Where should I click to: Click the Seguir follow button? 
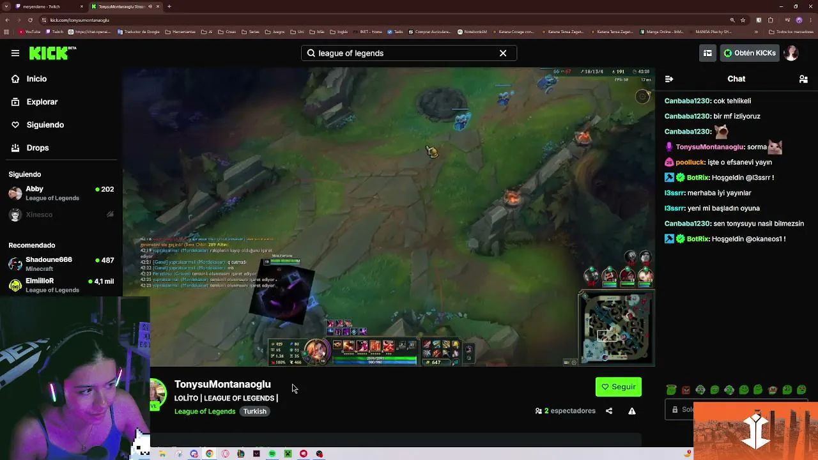tap(618, 387)
